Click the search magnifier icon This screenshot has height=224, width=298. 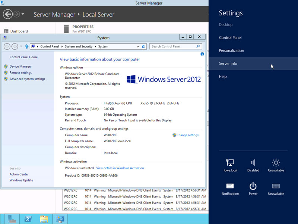click(198, 46)
